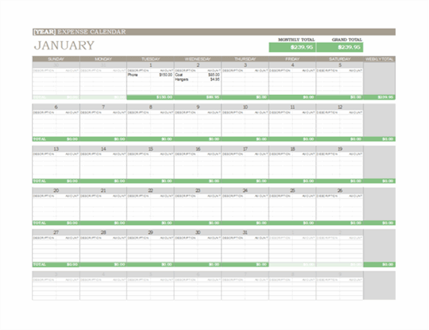This screenshot has width=429, height=330.
Task: Click the date cell for January 31
Action: (245, 232)
